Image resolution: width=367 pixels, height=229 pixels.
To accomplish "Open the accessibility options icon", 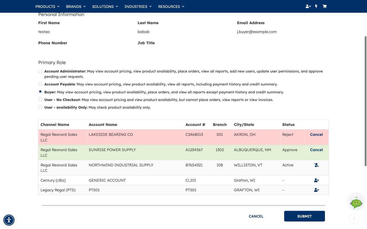I will point(9,220).
